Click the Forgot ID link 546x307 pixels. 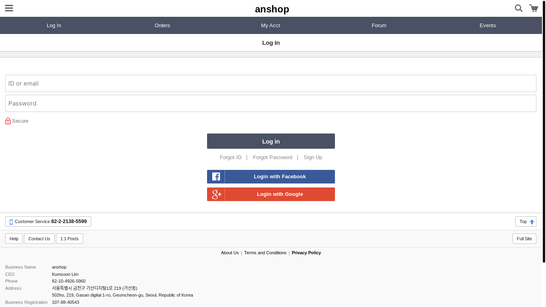[231, 157]
